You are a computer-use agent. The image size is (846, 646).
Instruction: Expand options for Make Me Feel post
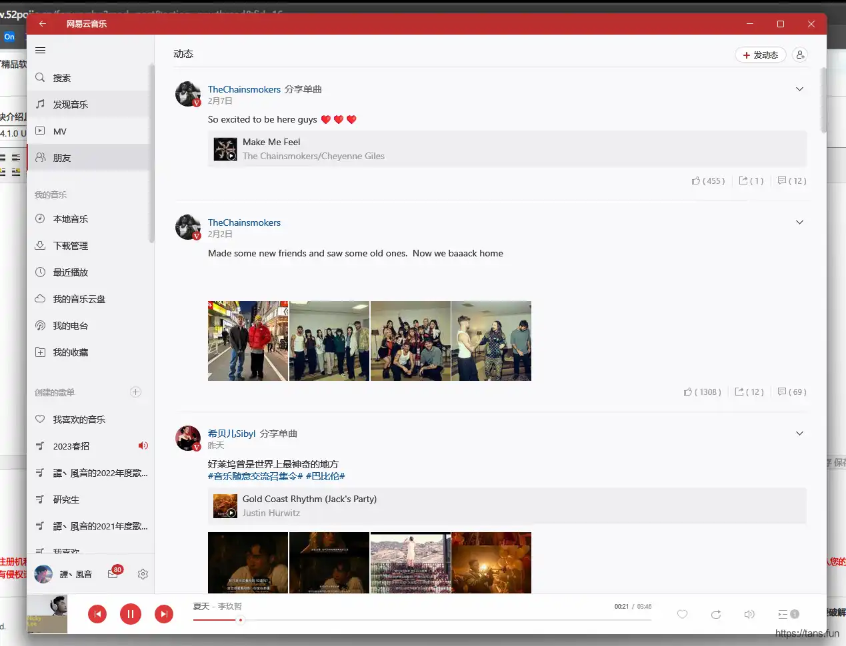(799, 89)
